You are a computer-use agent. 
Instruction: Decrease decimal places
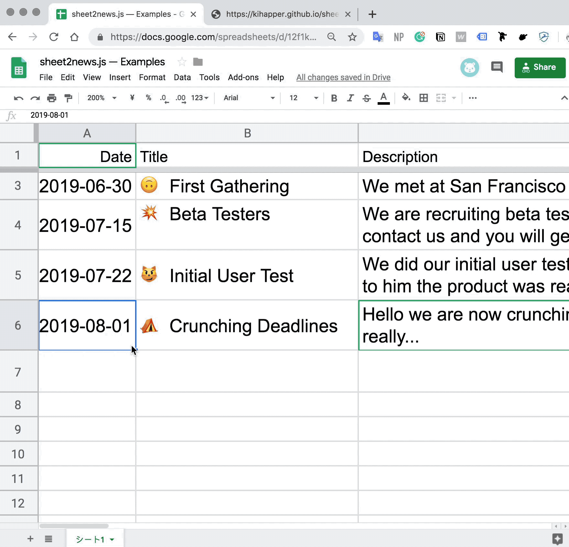click(164, 98)
